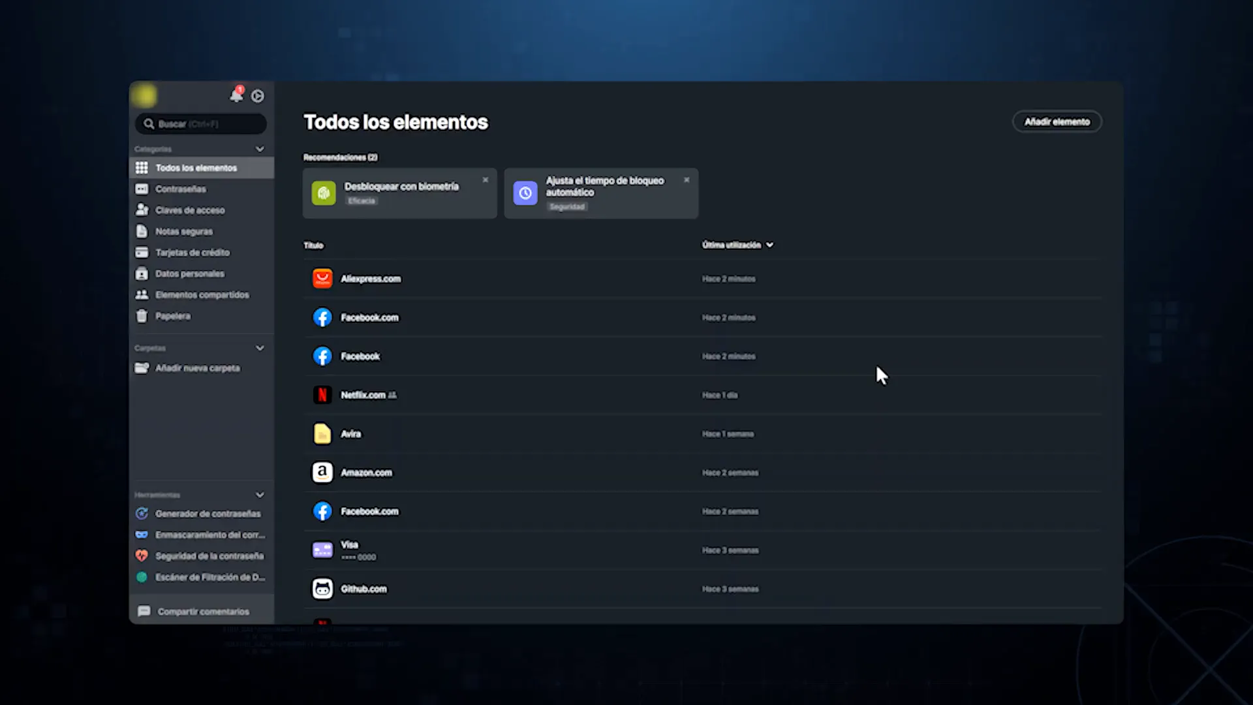Image resolution: width=1253 pixels, height=705 pixels.
Task: Dismiss the biometría recommendation card
Action: click(x=486, y=180)
